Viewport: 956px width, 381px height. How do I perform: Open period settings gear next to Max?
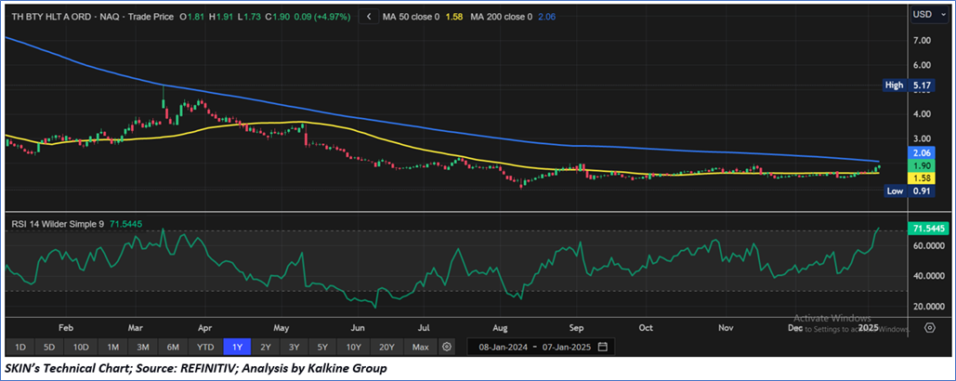tap(447, 347)
